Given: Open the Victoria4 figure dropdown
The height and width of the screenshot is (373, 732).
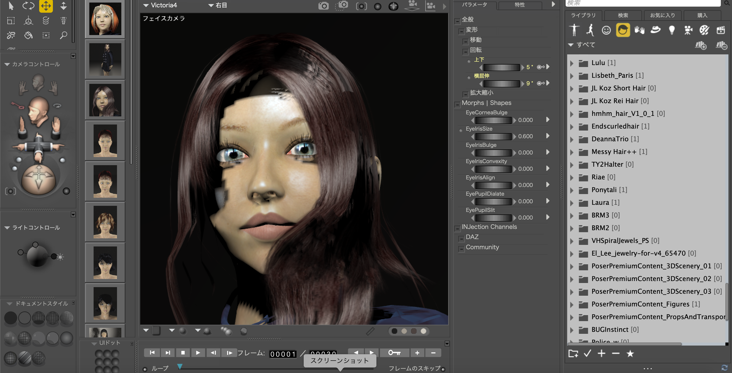Looking at the screenshot, I should (x=160, y=5).
